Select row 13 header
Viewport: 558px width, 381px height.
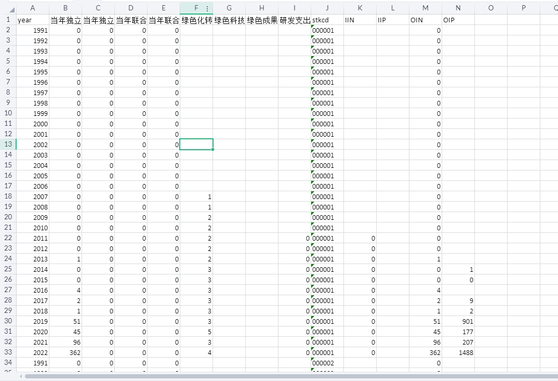pos(8,144)
